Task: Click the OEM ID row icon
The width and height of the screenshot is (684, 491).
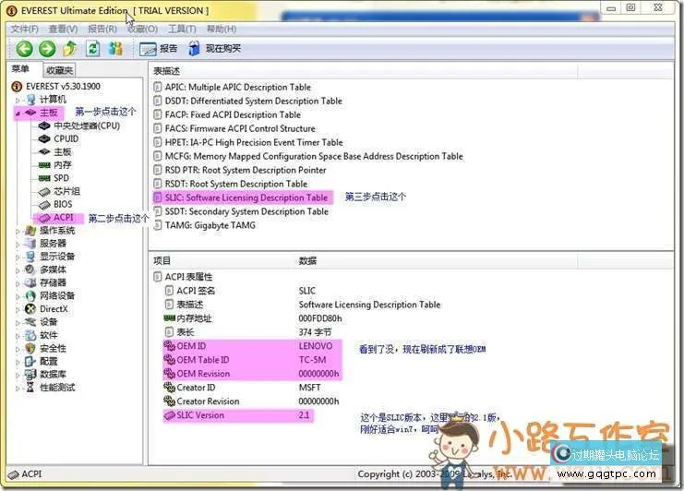Action: tap(169, 346)
